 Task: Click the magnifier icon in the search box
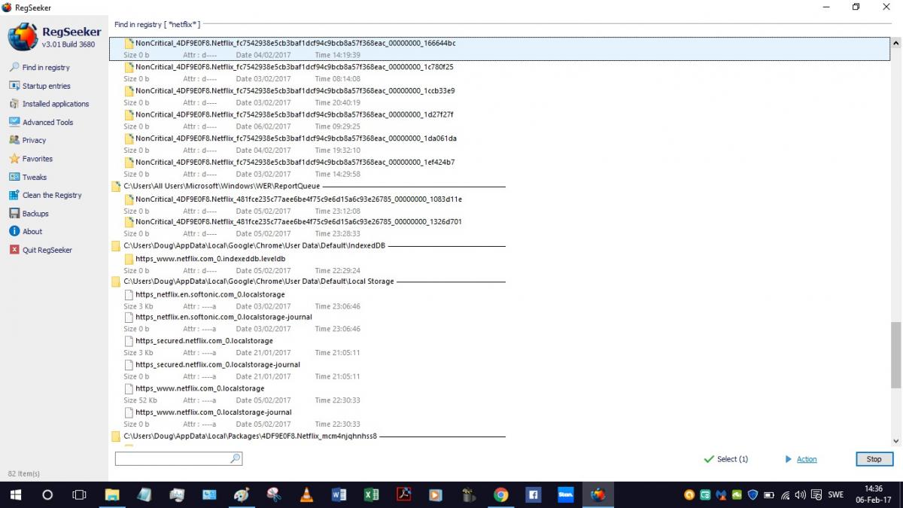click(x=236, y=458)
